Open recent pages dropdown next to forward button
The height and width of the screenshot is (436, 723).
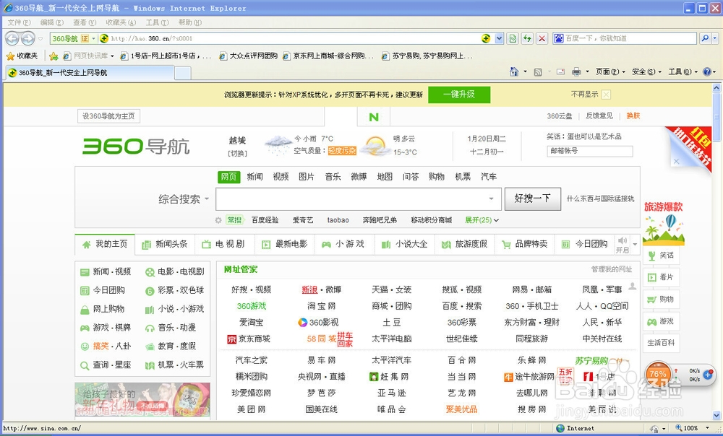pos(40,39)
